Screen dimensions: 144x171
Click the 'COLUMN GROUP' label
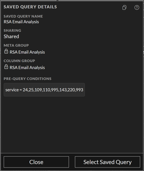[x=19, y=61]
